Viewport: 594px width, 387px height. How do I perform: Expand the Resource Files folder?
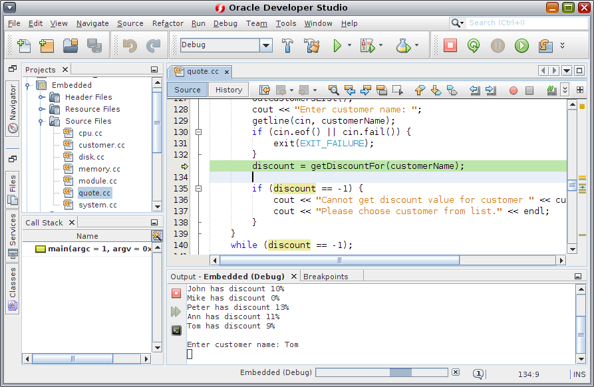point(41,109)
